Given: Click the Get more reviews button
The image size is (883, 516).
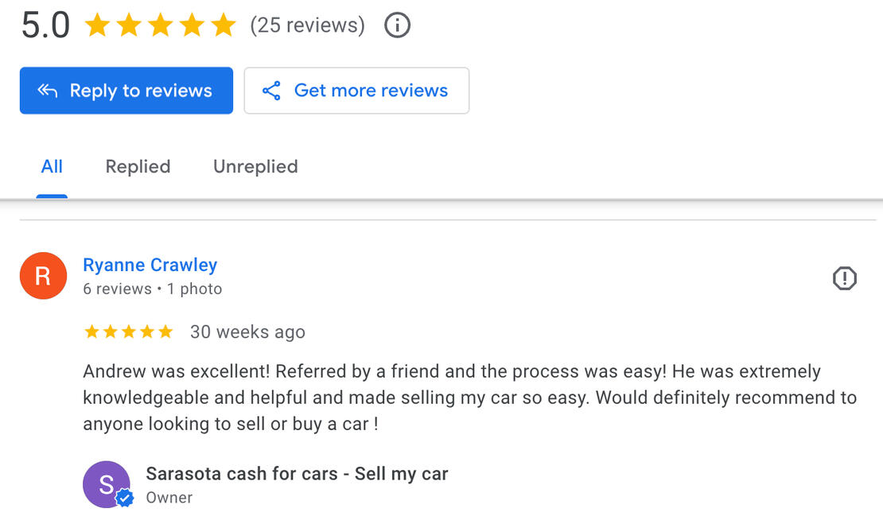Looking at the screenshot, I should tap(356, 91).
